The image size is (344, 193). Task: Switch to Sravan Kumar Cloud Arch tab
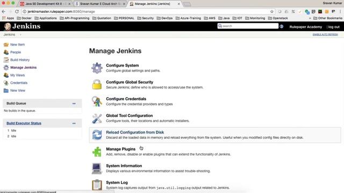tap(100, 4)
